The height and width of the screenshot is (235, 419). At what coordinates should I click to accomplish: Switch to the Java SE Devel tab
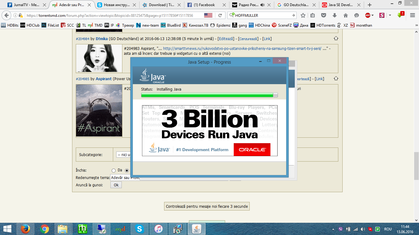(x=342, y=5)
